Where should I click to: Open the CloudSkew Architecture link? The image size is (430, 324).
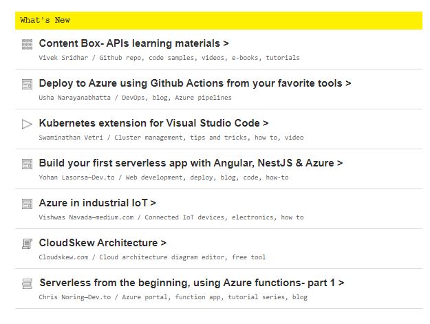point(103,243)
